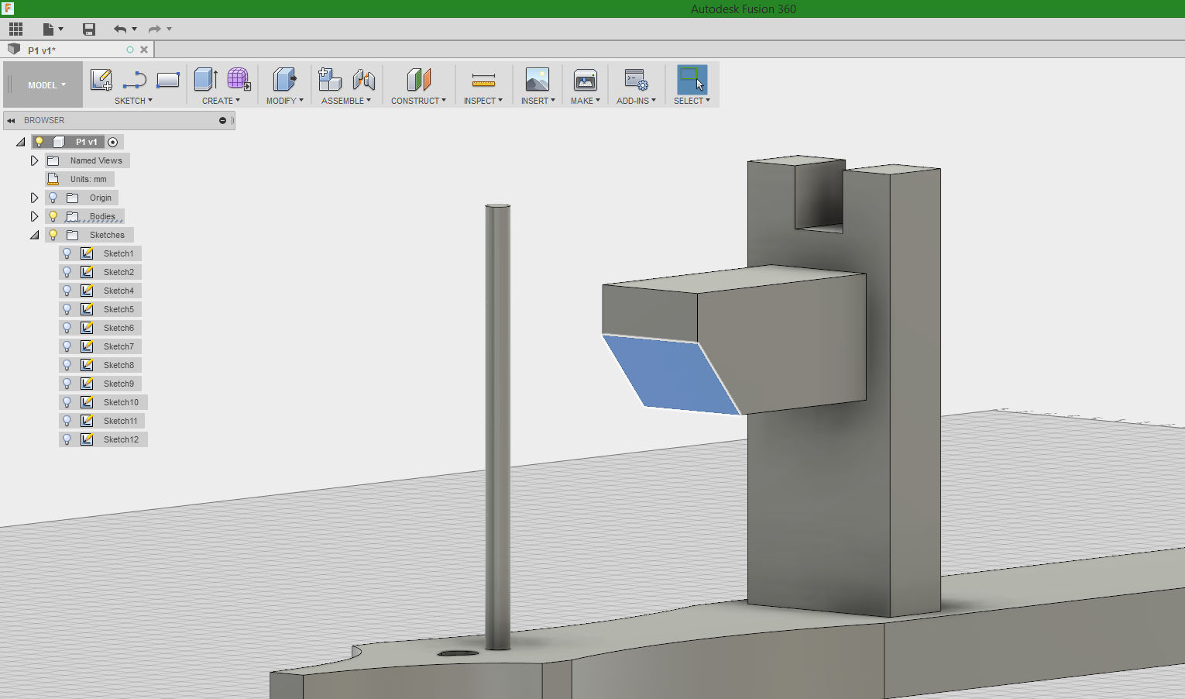Click the Press Pull modify icon
1185x699 pixels.
284,79
